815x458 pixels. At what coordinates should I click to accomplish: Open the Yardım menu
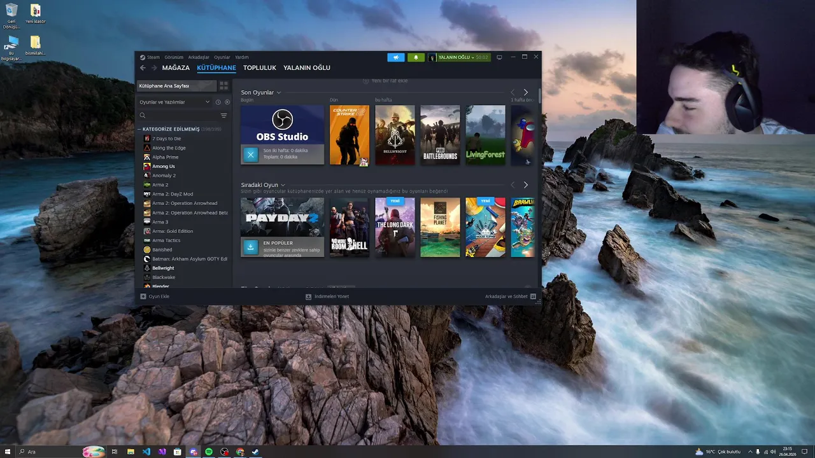click(x=242, y=57)
